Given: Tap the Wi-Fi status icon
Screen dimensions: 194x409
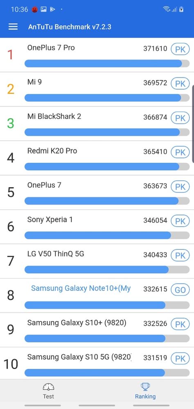Looking at the screenshot, I should pos(166,10).
